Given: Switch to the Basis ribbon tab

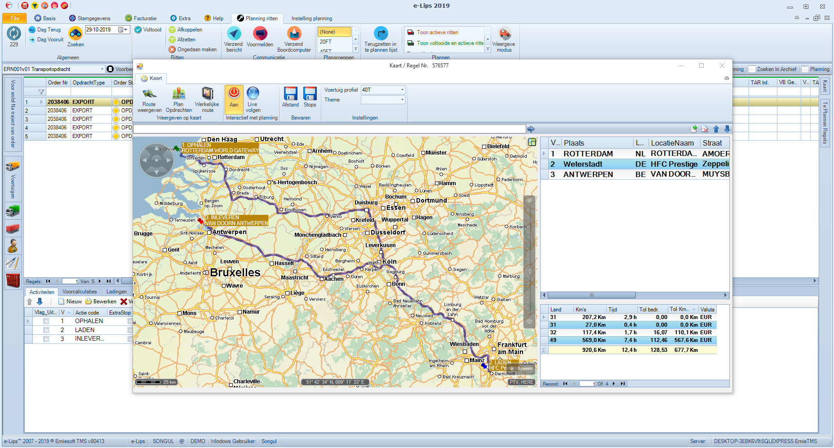Looking at the screenshot, I should point(44,18).
